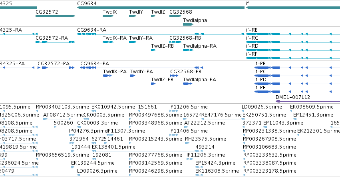Open protein CG9634-PA
Screen dimensions: 340x177
point(95,64)
